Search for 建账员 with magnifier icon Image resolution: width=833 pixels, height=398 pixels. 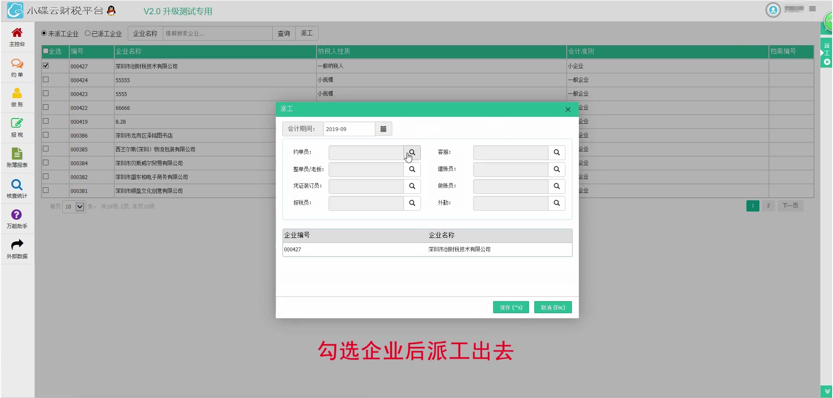click(557, 169)
